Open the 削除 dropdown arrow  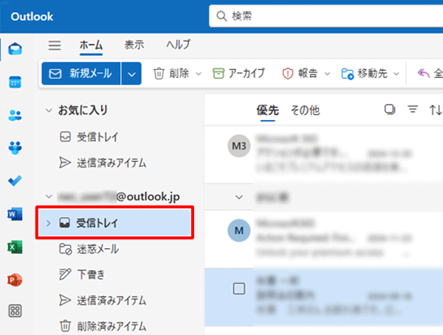click(x=199, y=74)
